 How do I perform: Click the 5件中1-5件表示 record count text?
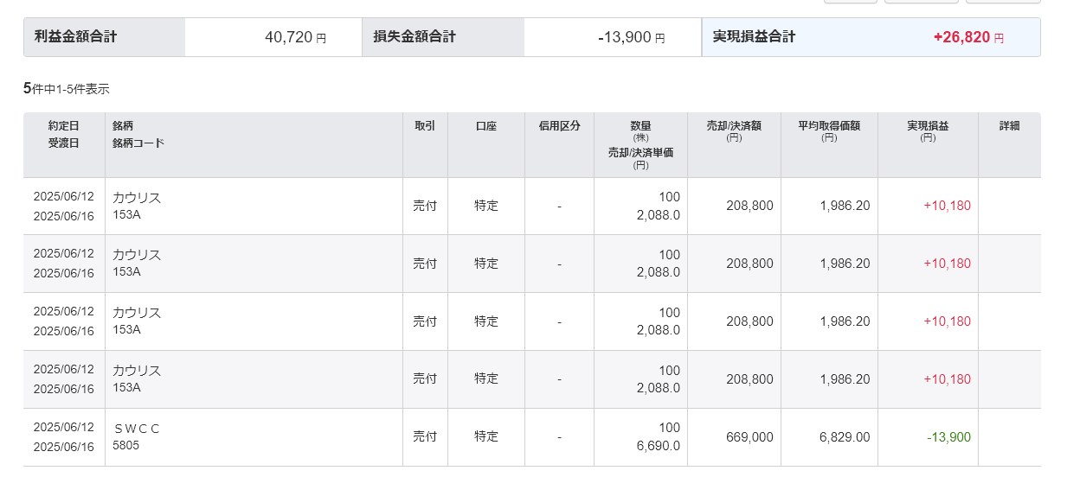pos(67,88)
